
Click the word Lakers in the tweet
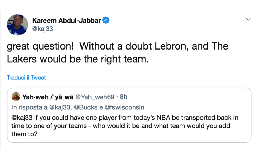pos(23,59)
